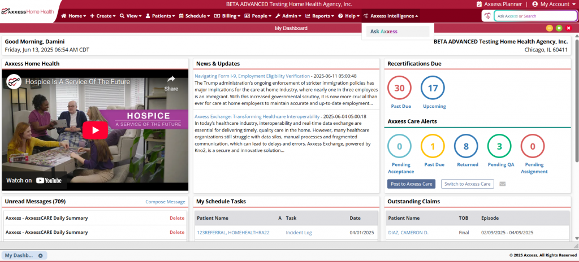Click the Date column header
Screen dimensions: 579x262
point(355,218)
